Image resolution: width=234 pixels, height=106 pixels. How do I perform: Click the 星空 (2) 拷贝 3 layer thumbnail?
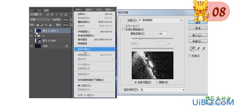coord(38,31)
